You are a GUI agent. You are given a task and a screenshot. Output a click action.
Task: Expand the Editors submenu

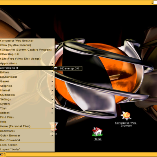(x=27, y=72)
